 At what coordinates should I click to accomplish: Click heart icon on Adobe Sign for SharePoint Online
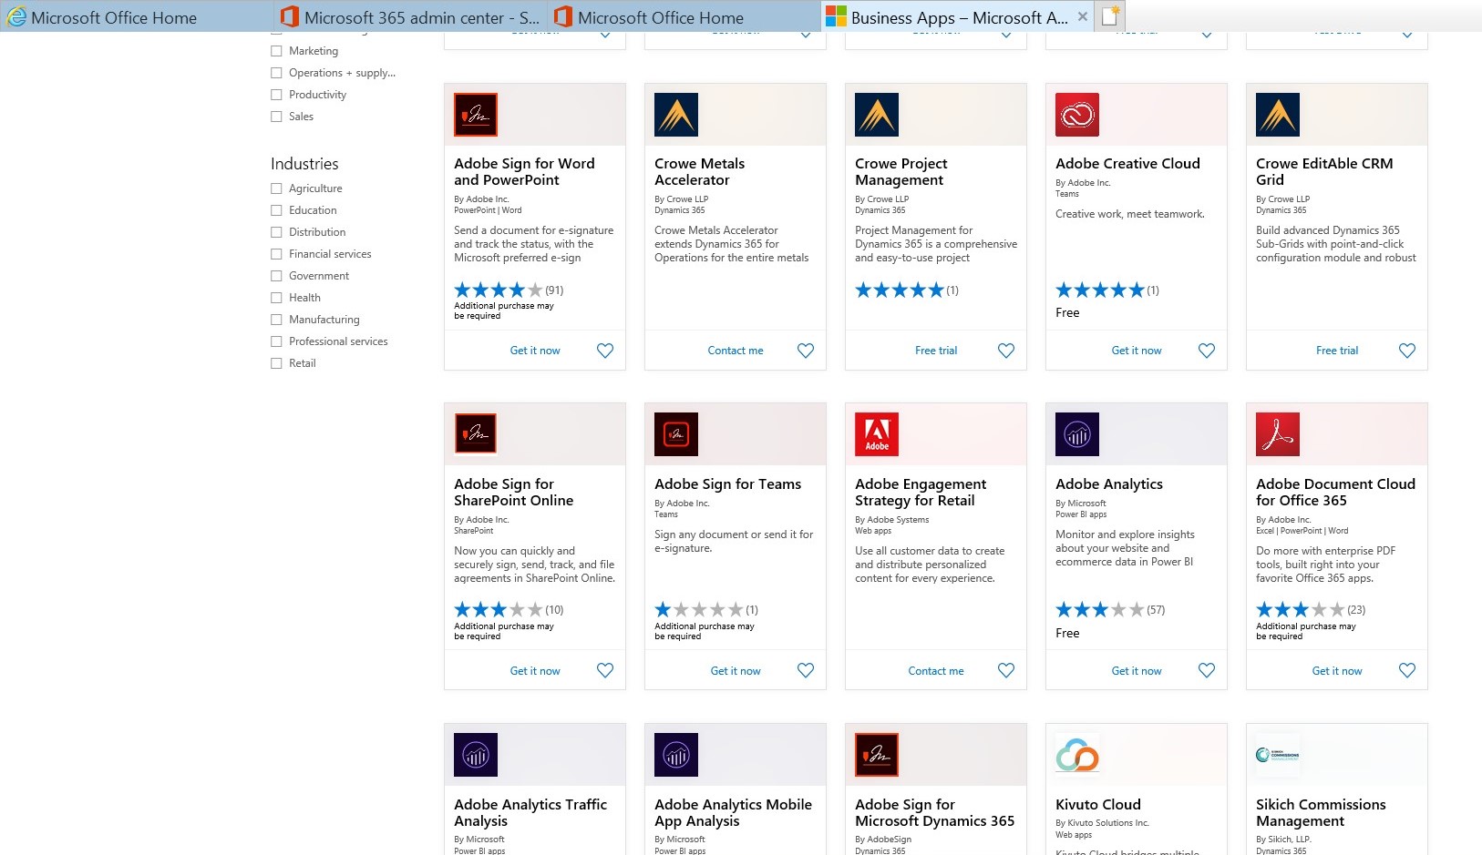click(605, 670)
